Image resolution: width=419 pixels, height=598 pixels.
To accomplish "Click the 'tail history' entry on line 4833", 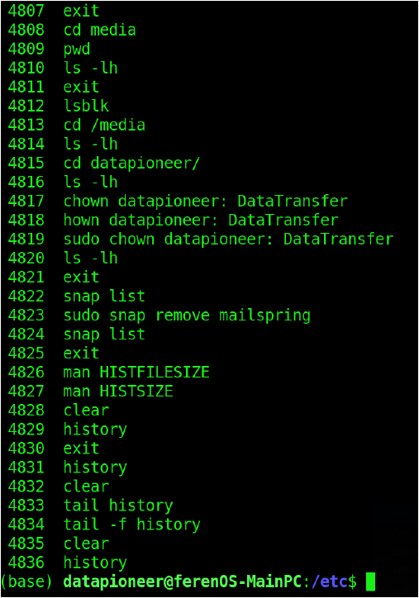I will coord(118,505).
